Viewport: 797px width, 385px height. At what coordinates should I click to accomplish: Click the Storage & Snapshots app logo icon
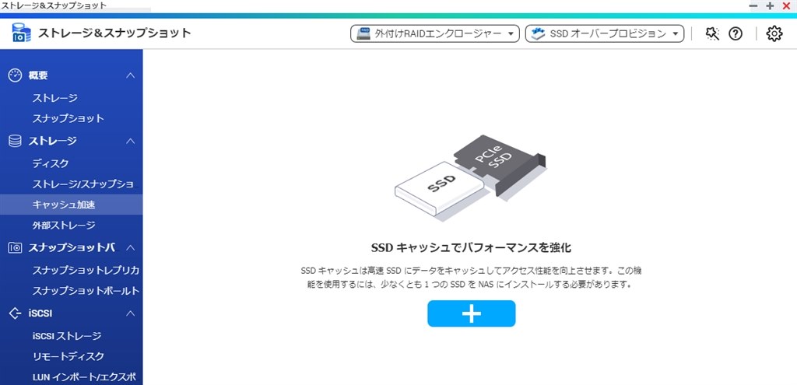[x=21, y=33]
